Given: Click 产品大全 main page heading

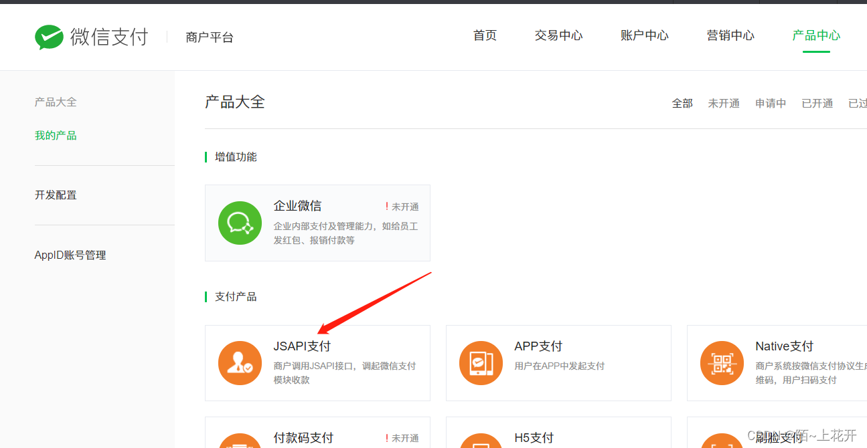Looking at the screenshot, I should click(x=235, y=102).
